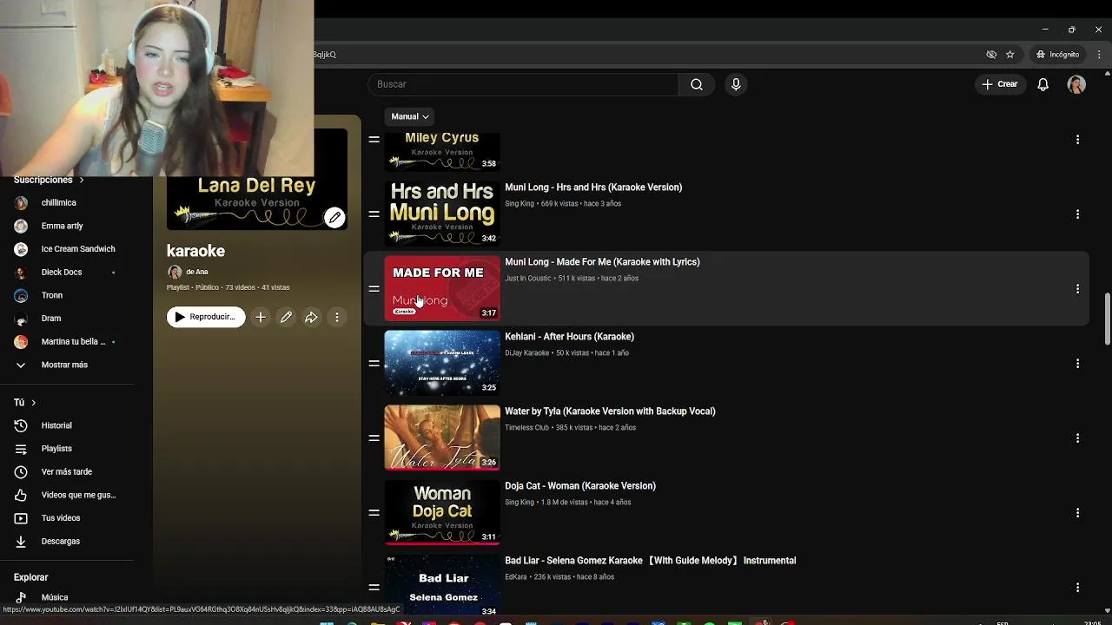Open more options for karaoke playlist
Viewport: 1112px width, 625px height.
337,318
